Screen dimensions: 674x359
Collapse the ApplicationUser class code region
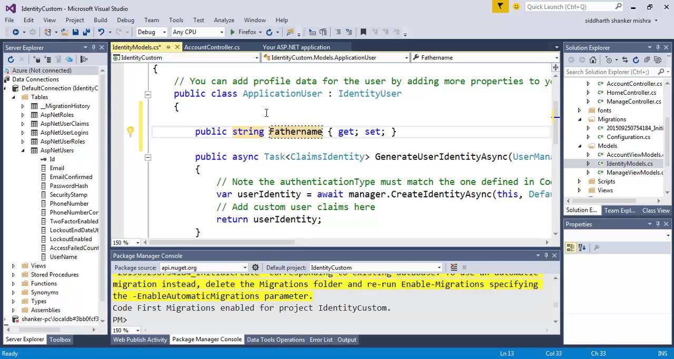[x=148, y=94]
